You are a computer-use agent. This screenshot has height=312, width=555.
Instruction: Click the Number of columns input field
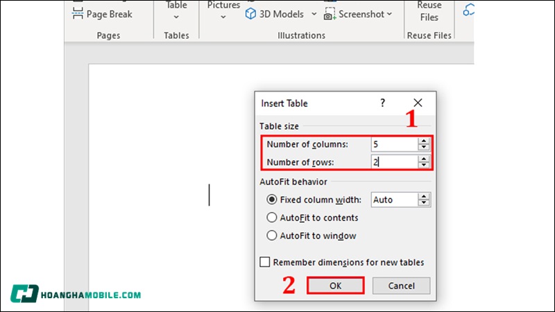pos(394,144)
